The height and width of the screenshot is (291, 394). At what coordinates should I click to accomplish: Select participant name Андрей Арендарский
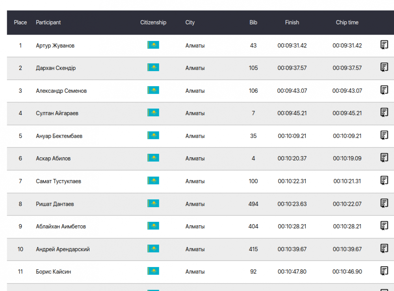click(63, 249)
